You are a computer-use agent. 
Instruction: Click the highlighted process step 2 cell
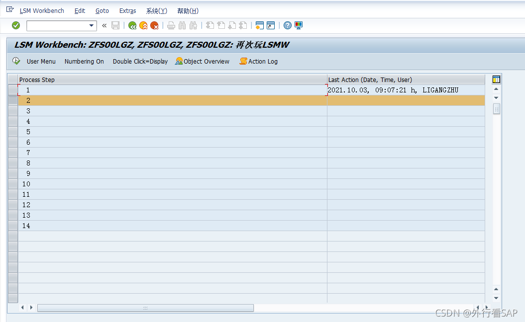click(x=173, y=100)
